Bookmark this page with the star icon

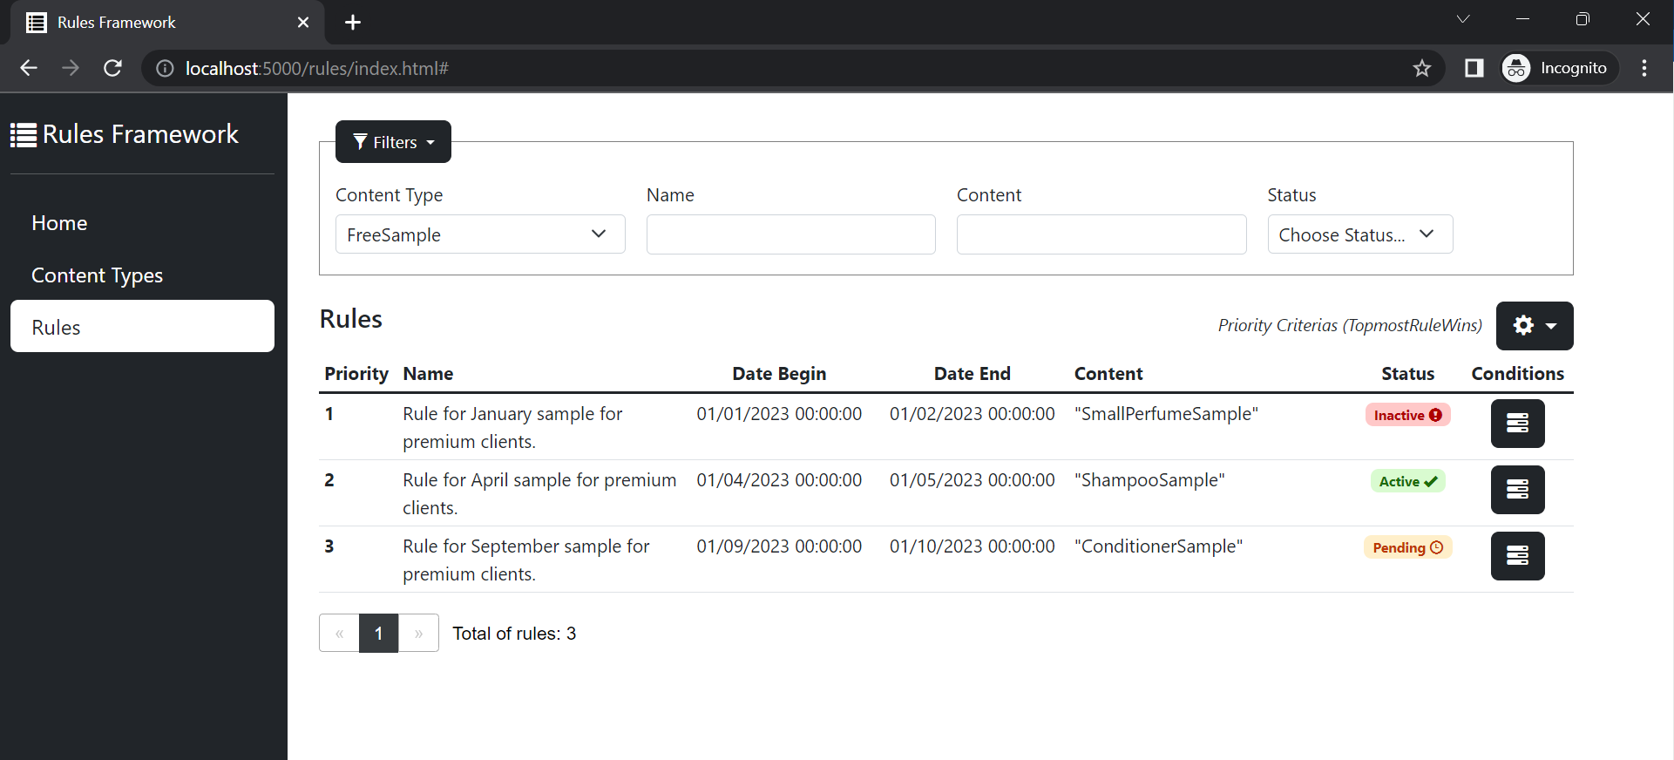[1422, 68]
